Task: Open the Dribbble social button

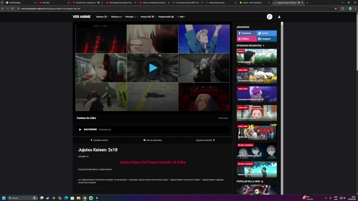Action: 247,39
